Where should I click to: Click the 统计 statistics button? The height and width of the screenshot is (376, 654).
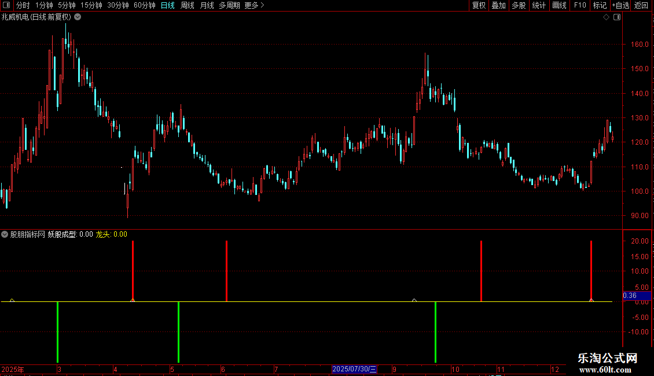[x=539, y=5]
